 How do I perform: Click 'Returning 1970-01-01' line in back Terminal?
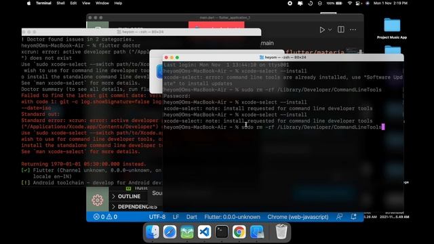[x=83, y=164]
